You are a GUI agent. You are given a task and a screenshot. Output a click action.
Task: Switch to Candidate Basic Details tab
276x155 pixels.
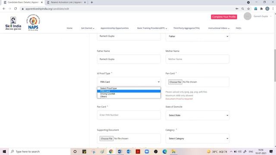(23, 2)
